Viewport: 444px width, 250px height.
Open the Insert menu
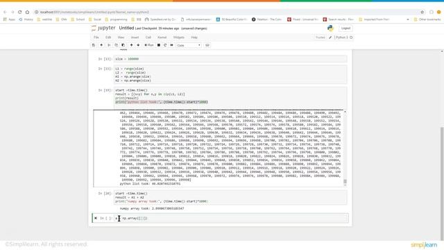pyautogui.click(x=135, y=37)
